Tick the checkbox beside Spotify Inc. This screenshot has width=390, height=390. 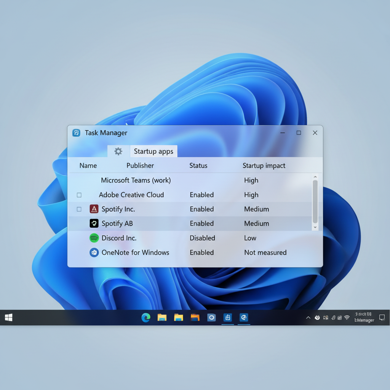79,209
